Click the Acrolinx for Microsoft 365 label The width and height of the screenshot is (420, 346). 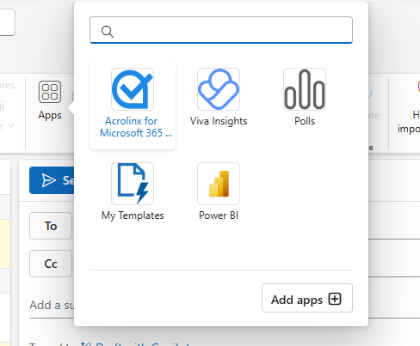tap(133, 127)
